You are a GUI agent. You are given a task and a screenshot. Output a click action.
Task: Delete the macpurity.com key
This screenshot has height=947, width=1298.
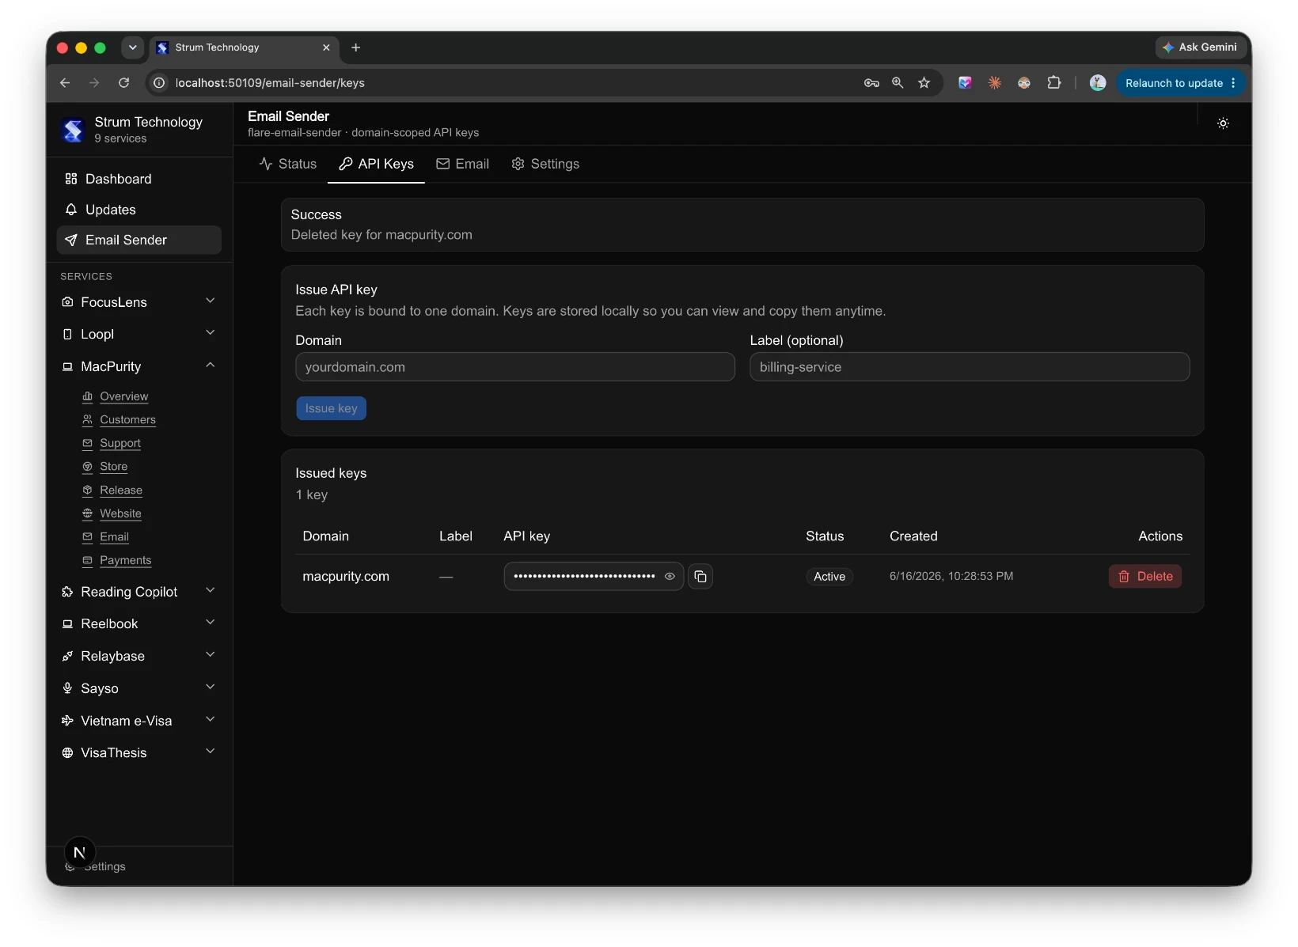click(1145, 577)
